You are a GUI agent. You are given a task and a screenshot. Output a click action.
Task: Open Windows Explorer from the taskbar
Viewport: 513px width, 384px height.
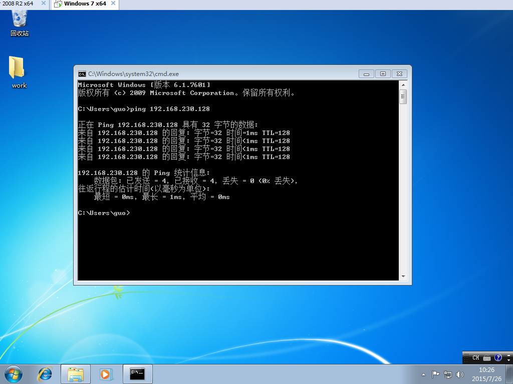coord(76,373)
